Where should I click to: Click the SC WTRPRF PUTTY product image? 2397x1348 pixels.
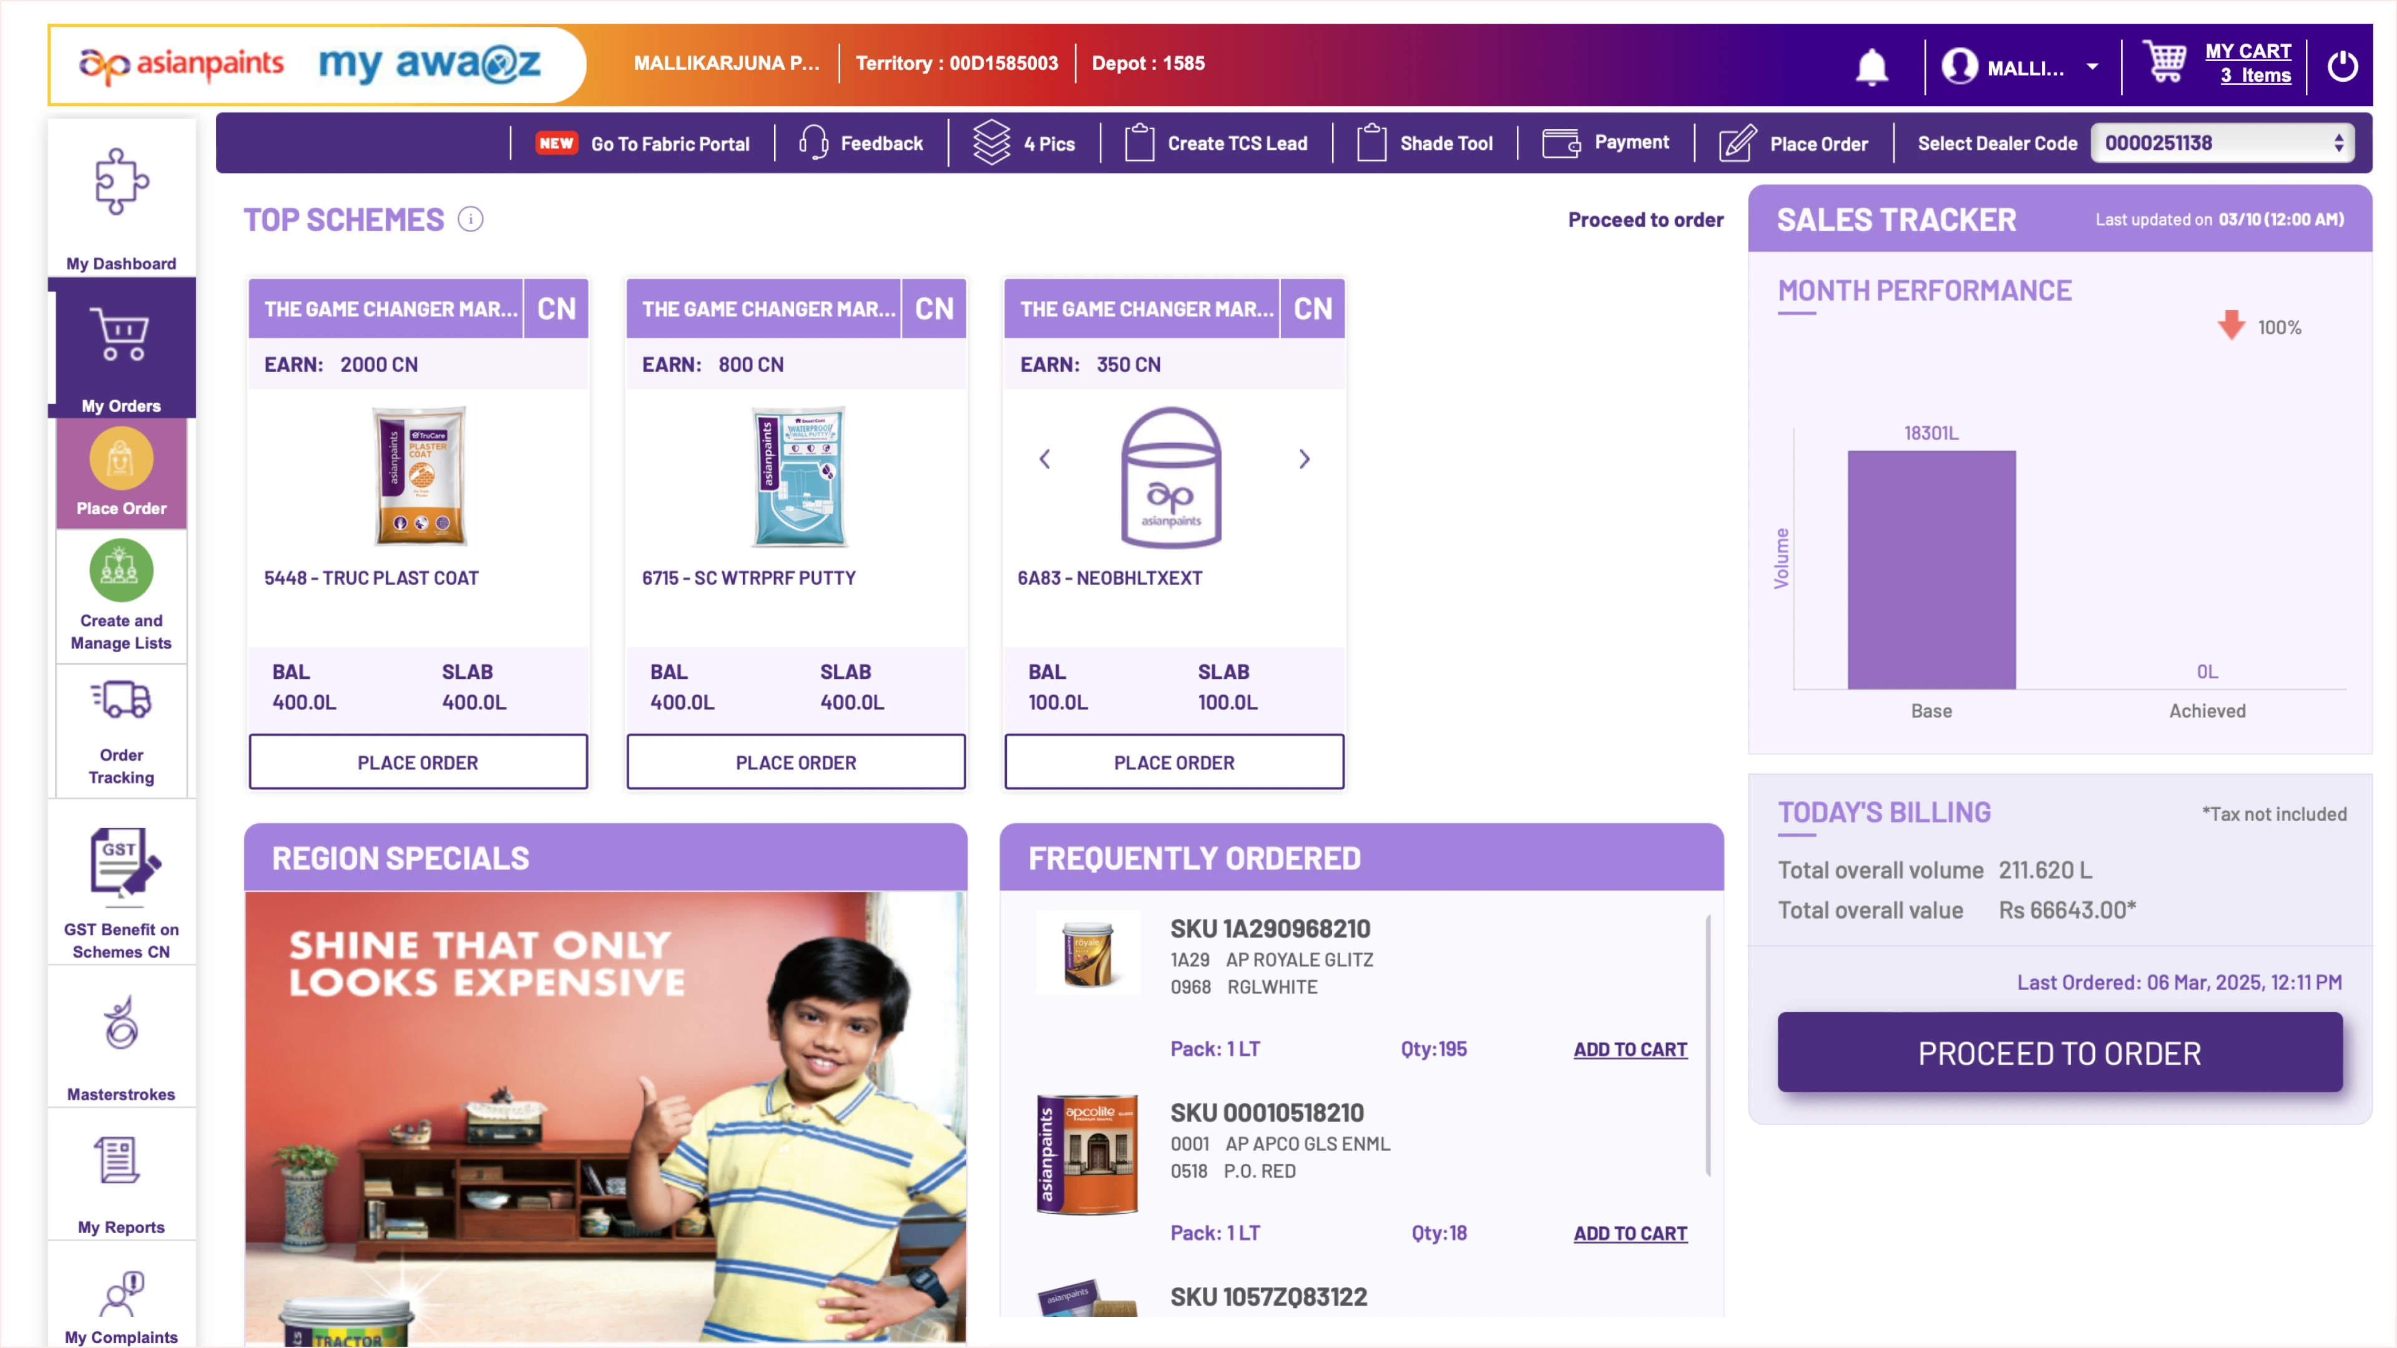[798, 476]
